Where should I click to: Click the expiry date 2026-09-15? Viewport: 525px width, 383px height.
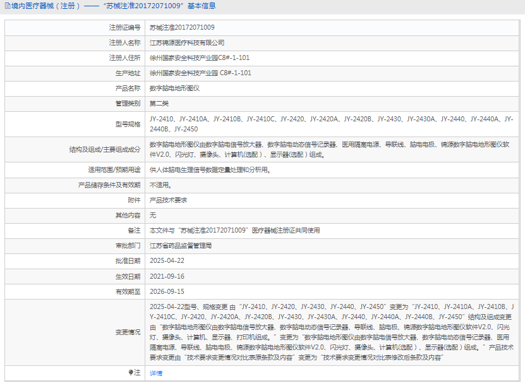167,291
